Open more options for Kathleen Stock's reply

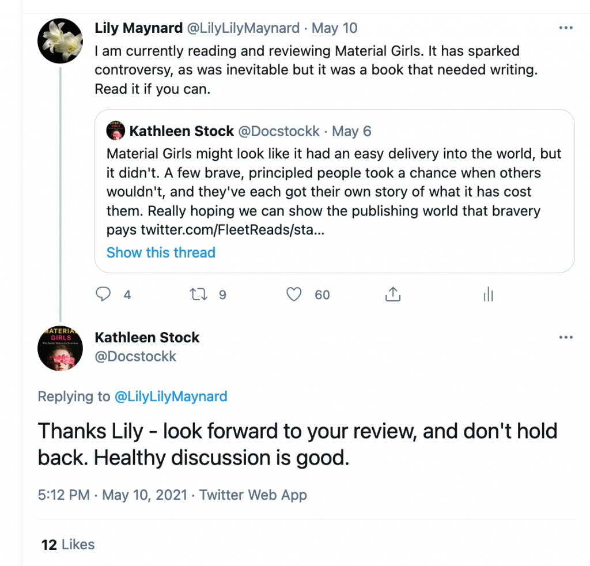(566, 338)
